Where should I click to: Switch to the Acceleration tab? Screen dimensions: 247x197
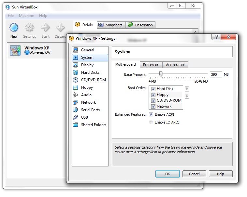pos(175,65)
